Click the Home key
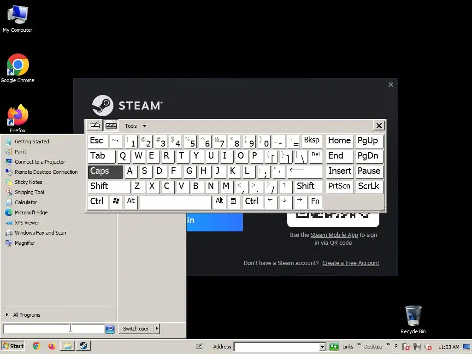 [340, 141]
